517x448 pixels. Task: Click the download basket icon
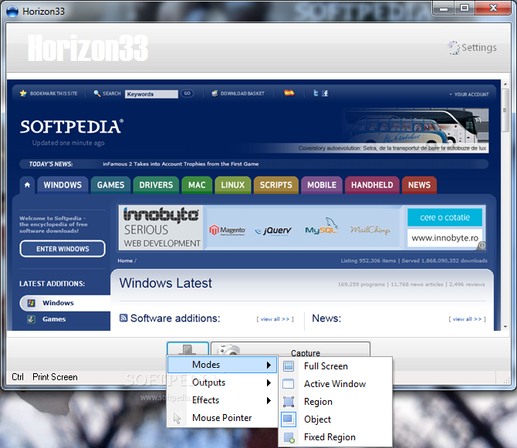coord(215,93)
